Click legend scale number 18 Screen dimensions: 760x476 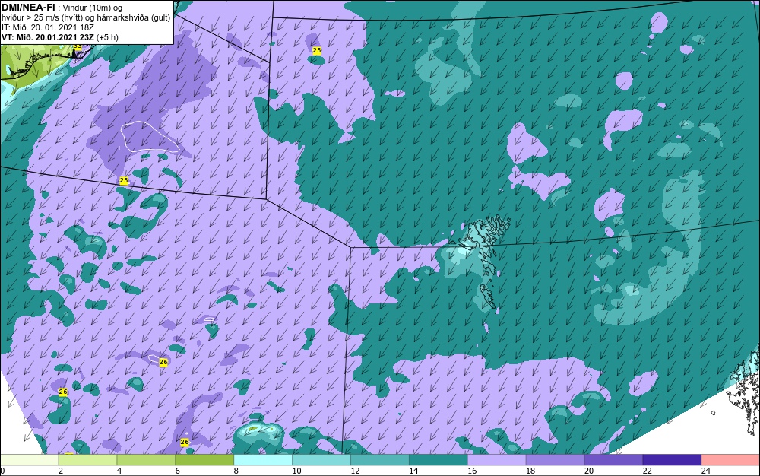point(530,471)
